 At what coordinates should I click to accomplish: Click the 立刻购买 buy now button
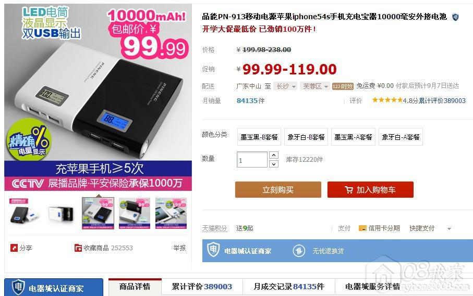(278, 189)
